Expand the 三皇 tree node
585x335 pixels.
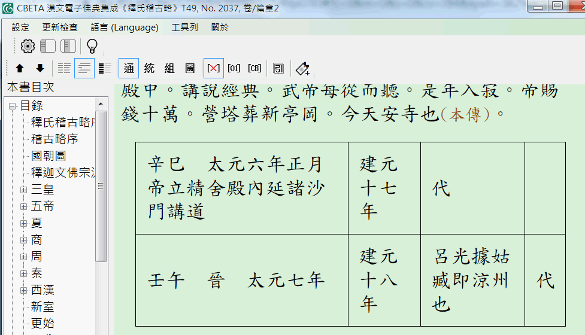[x=24, y=190]
